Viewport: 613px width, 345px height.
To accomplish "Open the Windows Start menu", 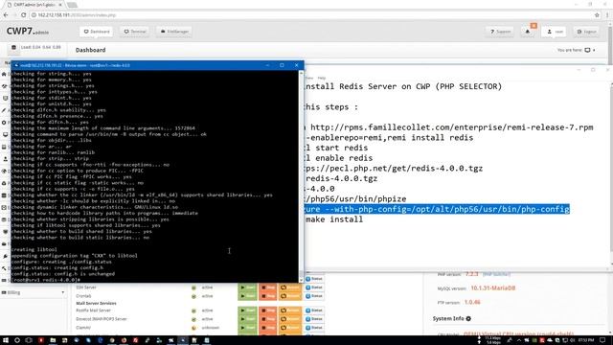I will 6,340.
